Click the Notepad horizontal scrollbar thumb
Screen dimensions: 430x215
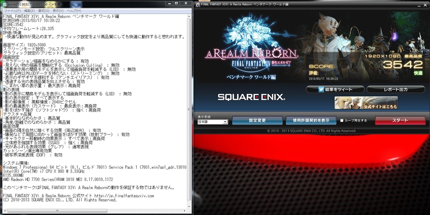coord(57,211)
